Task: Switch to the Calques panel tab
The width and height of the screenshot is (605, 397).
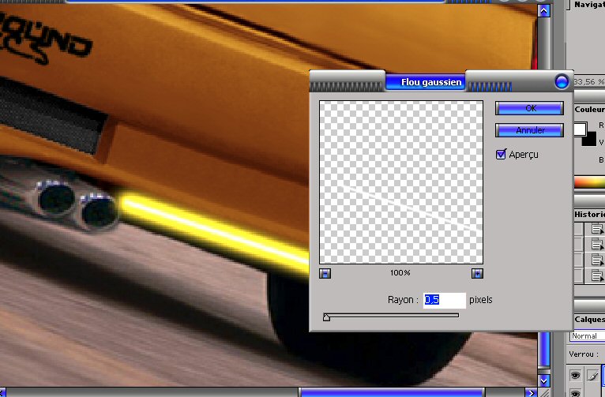Action: tap(588, 319)
